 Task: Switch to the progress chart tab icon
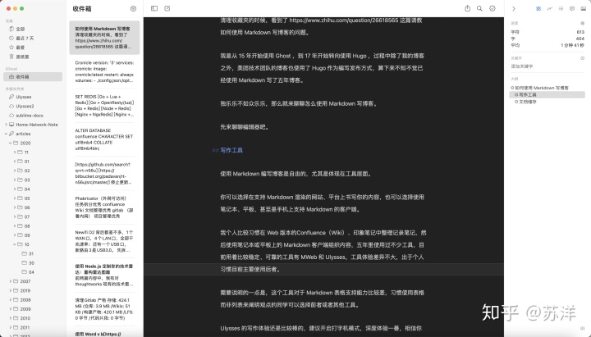549,8
